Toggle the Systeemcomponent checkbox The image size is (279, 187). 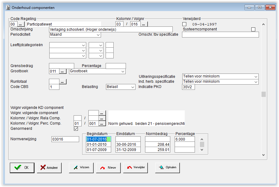pyautogui.click(x=253, y=29)
